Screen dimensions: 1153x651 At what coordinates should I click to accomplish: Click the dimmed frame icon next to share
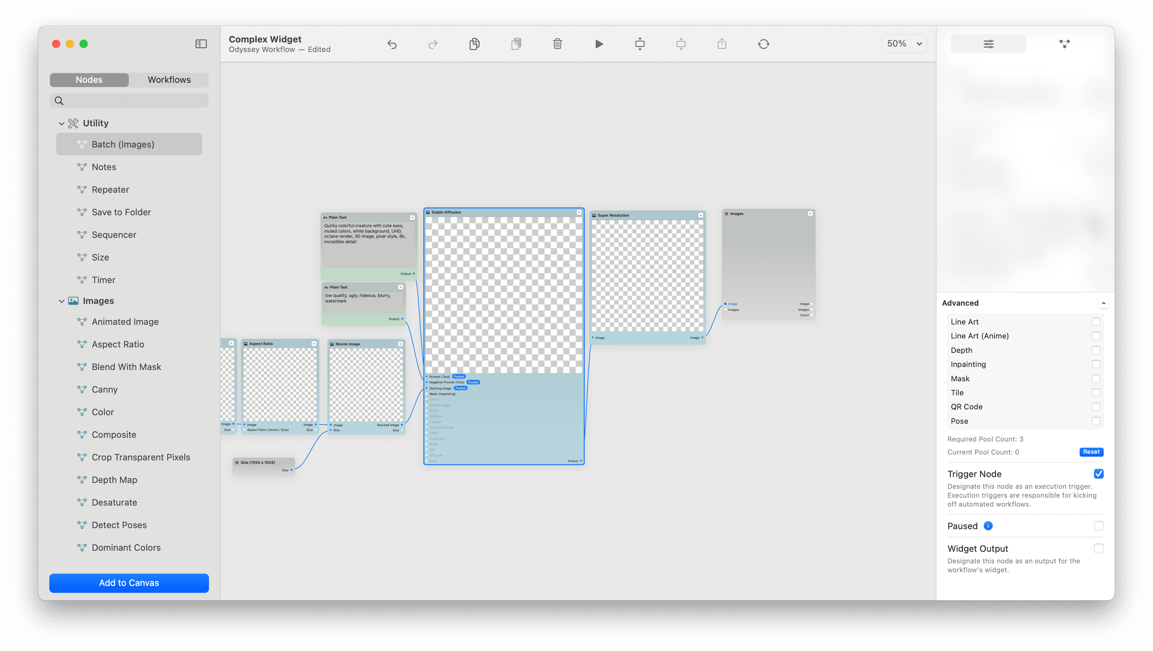click(x=681, y=44)
